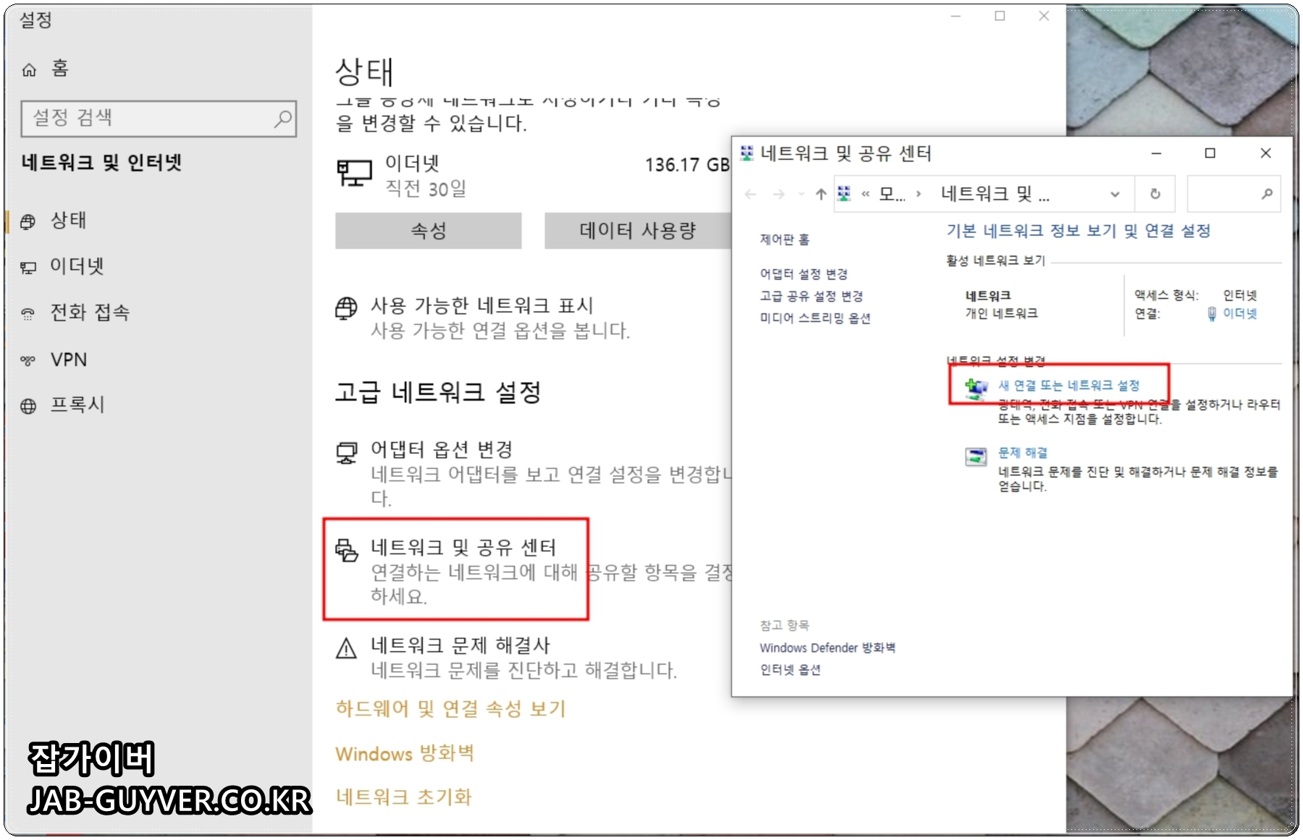Click the Ethernet plug icon next to 이더넷
The width and height of the screenshot is (1303, 840).
[1212, 314]
